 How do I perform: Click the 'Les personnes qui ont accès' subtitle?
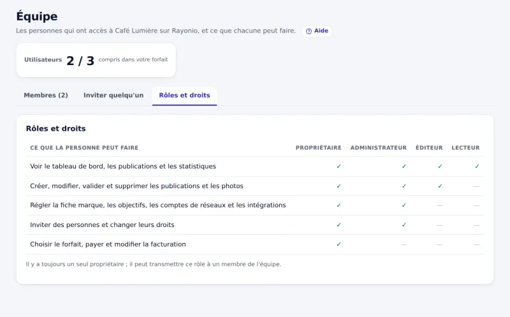[x=156, y=31]
